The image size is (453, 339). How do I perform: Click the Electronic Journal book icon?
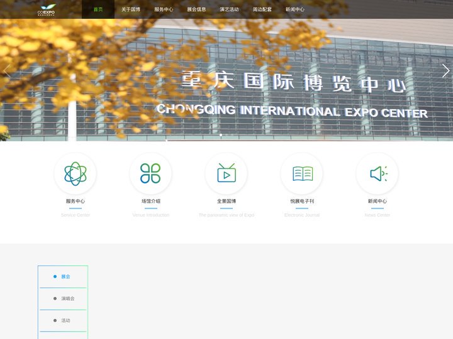[302, 173]
